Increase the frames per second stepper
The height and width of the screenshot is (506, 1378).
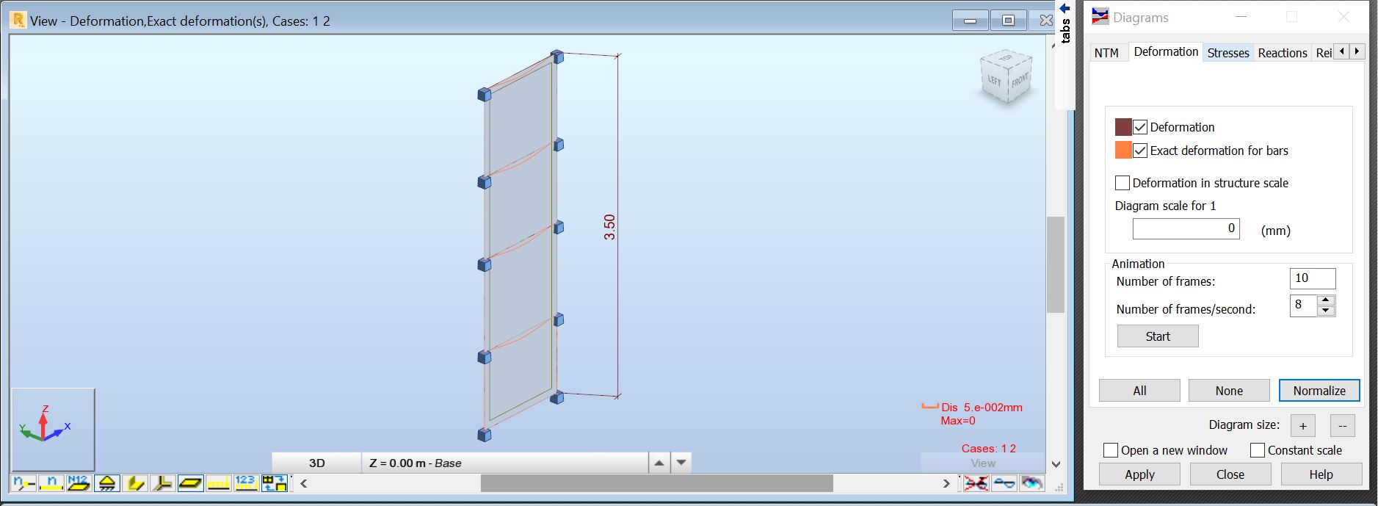click(1326, 300)
